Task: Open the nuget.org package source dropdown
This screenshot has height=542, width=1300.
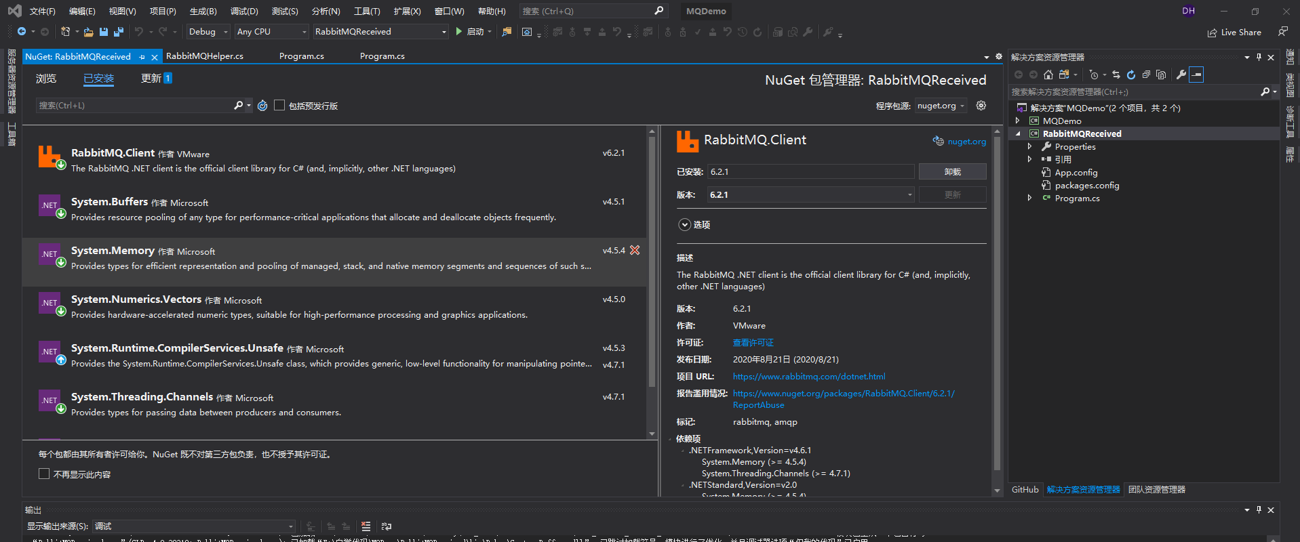Action: 941,106
